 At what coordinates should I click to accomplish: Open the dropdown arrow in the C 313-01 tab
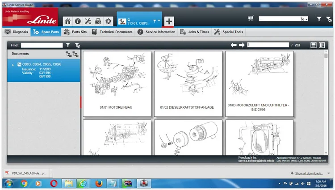click(159, 21)
